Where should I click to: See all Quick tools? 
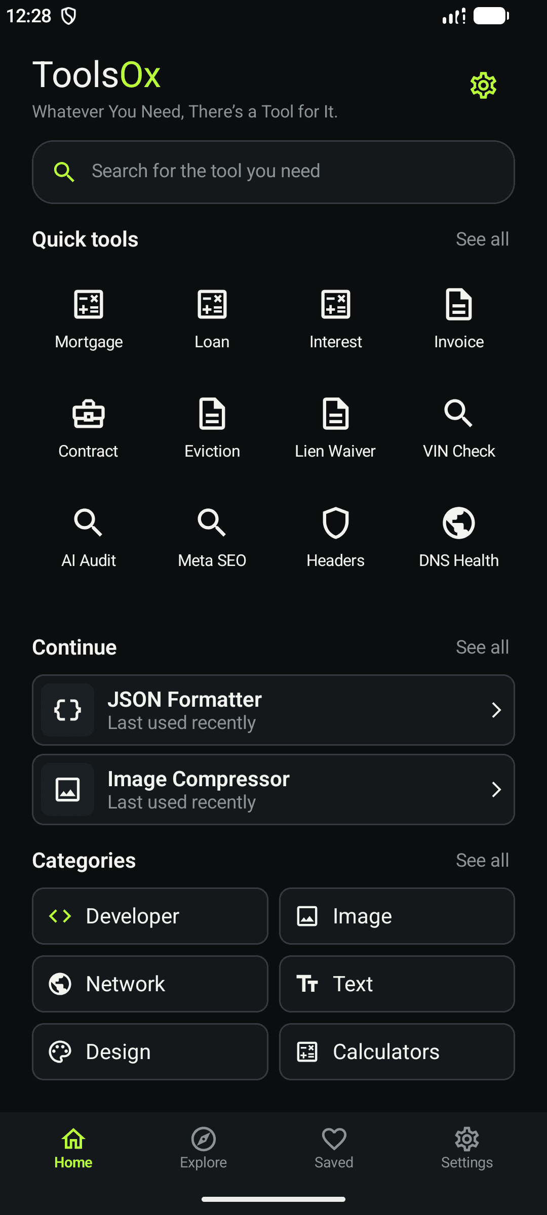tap(482, 239)
